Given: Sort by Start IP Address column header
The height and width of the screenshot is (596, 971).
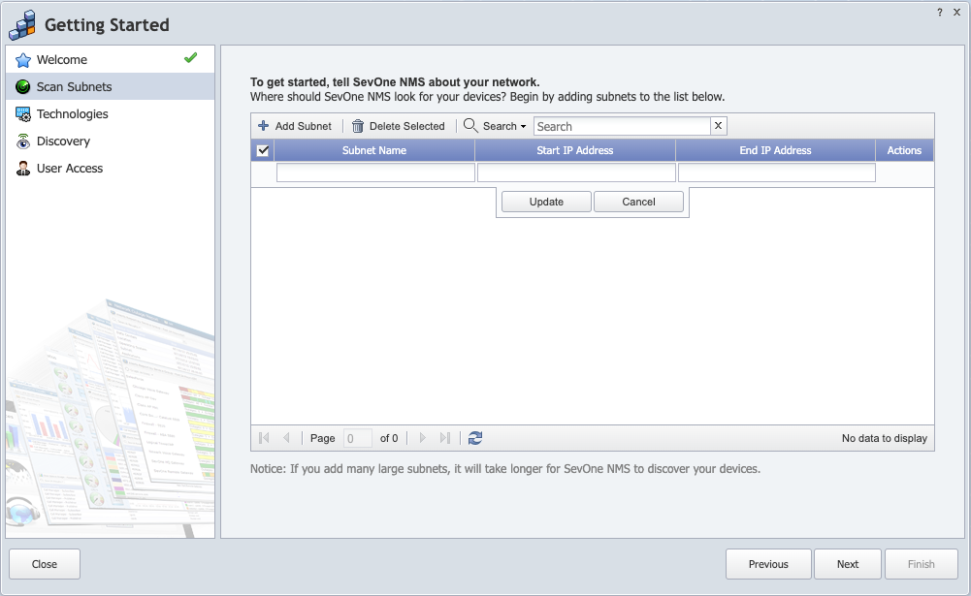Looking at the screenshot, I should pos(575,150).
